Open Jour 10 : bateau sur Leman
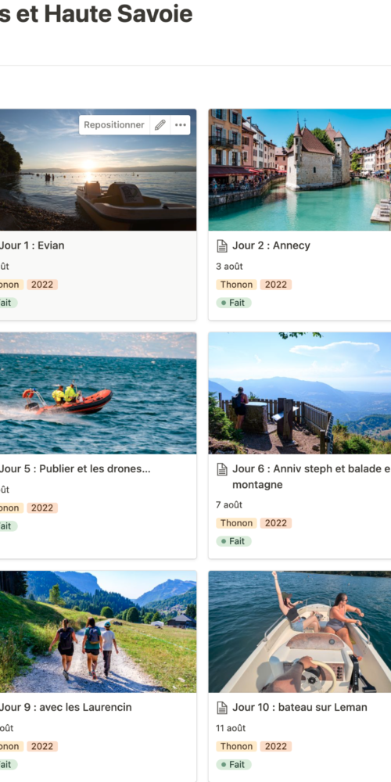The height and width of the screenshot is (782, 391). 300,707
